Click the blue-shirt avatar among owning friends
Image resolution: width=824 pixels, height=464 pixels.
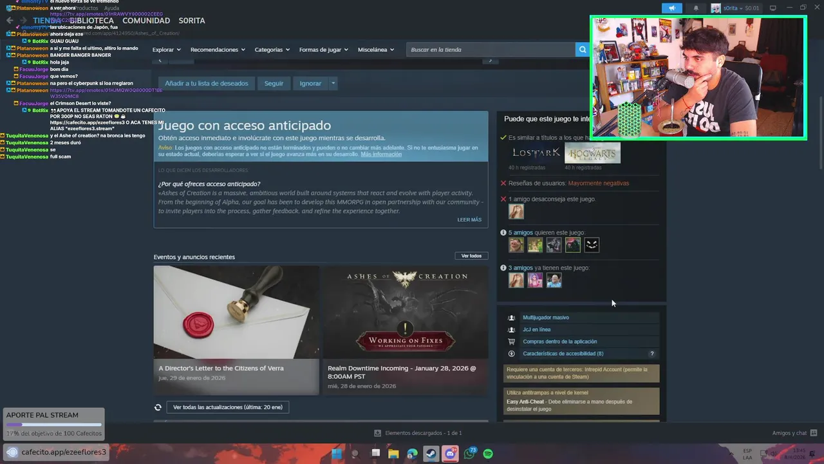click(x=554, y=280)
